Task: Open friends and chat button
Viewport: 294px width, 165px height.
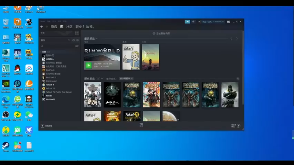Action: pos(236,126)
